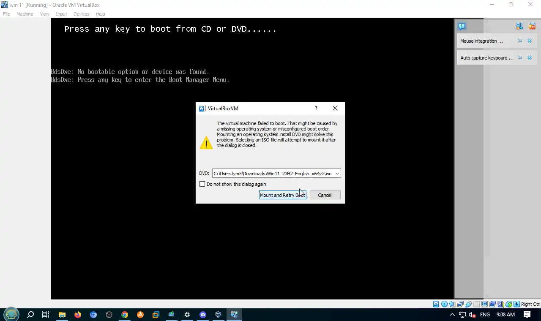Open the File menu
The width and height of the screenshot is (541, 321).
pos(6,14)
